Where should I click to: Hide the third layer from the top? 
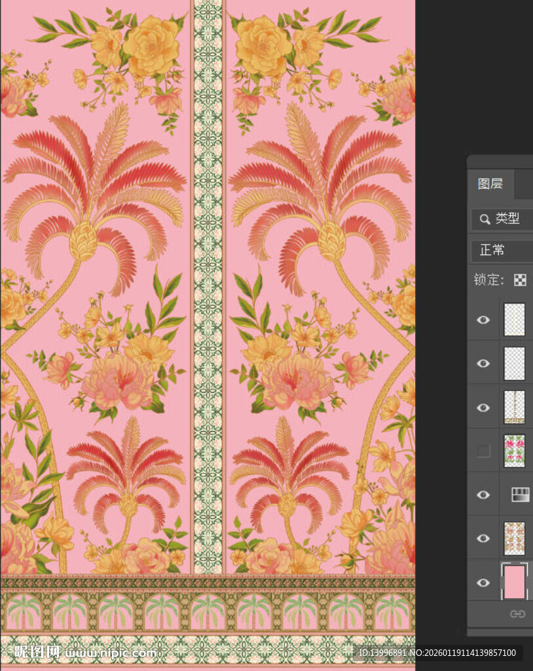click(x=483, y=408)
